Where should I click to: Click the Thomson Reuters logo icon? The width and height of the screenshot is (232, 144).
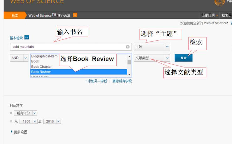219,2
